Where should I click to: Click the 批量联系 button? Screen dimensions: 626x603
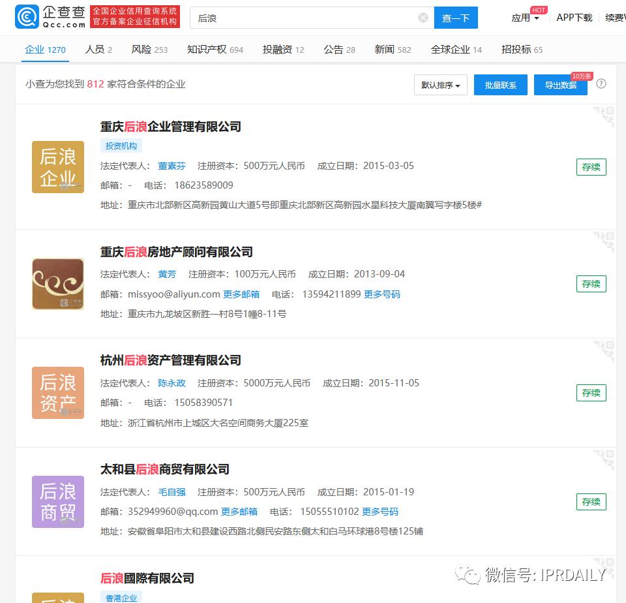point(500,85)
